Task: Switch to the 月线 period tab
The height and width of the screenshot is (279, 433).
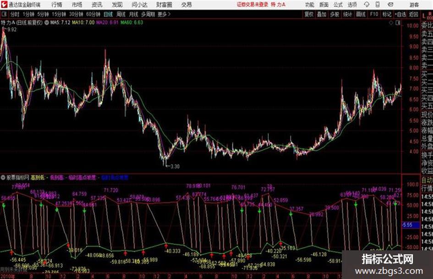Action: [x=134, y=14]
